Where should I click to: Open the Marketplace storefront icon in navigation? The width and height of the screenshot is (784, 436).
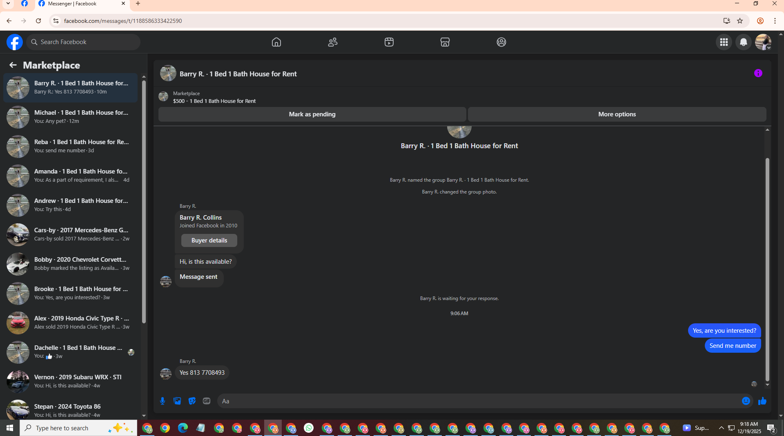click(445, 42)
